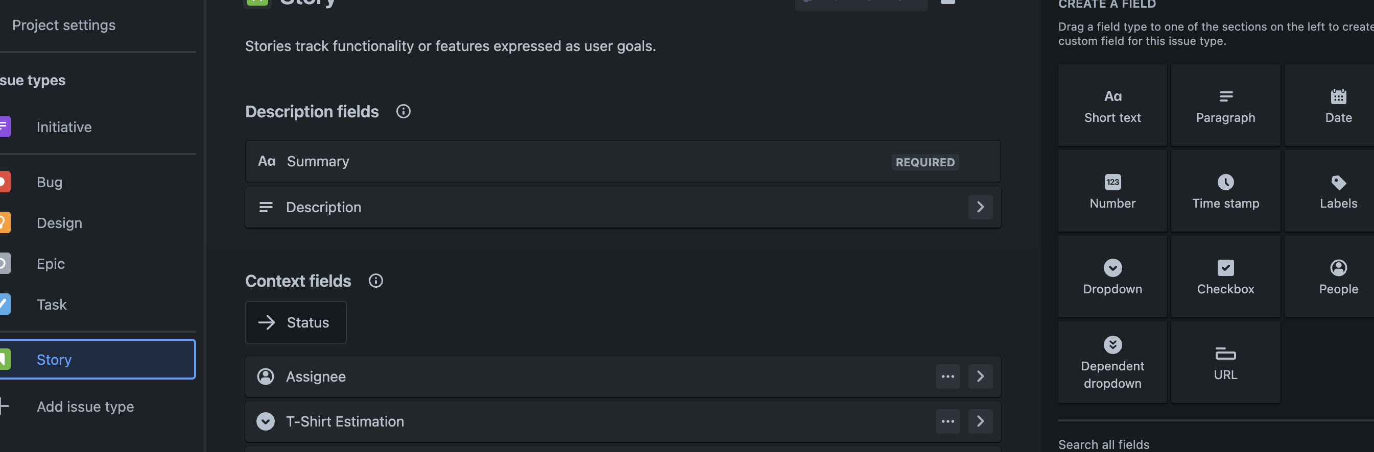The image size is (1374, 452).
Task: Select the Dependent dropdown field type
Action: tap(1112, 361)
